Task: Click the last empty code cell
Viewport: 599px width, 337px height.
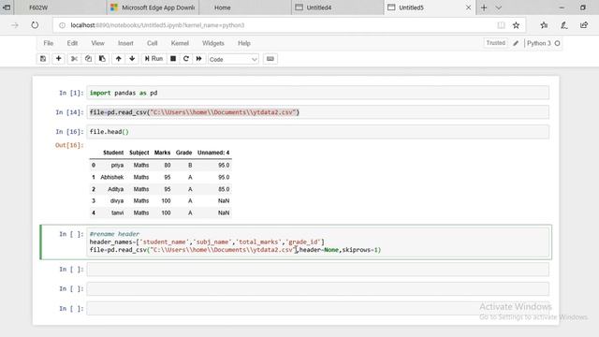Action: pyautogui.click(x=318, y=308)
